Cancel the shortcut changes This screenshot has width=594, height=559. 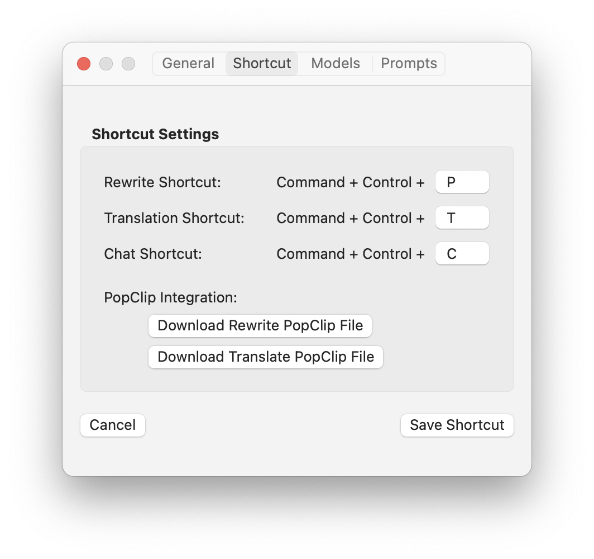(113, 425)
